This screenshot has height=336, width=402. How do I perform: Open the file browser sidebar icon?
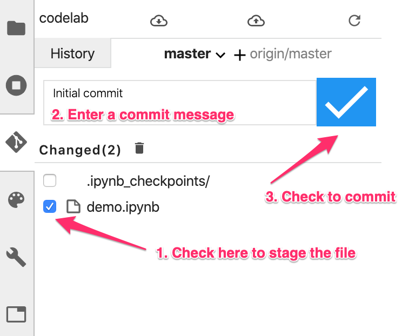point(16,28)
